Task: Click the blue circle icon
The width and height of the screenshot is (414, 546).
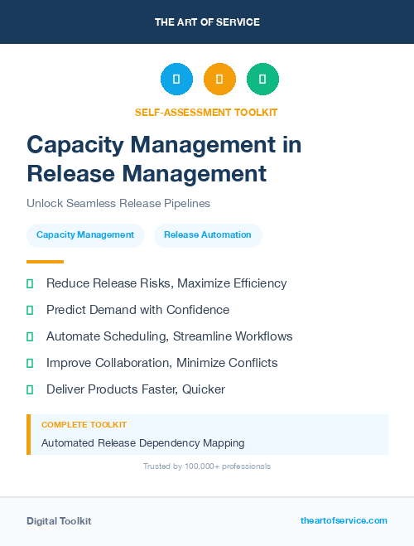Action: pos(176,79)
